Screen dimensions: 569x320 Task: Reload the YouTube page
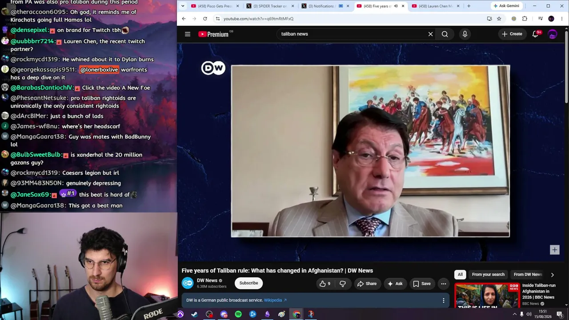205,19
